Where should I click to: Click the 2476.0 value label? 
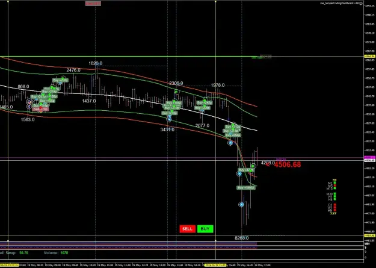pos(73,70)
